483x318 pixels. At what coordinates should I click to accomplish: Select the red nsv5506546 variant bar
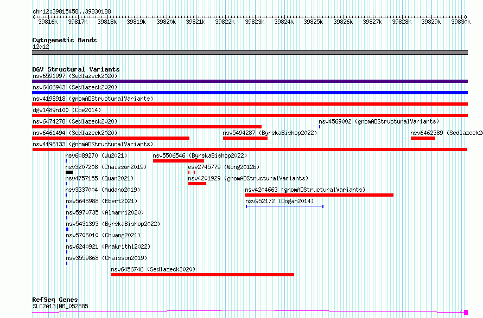(x=179, y=161)
